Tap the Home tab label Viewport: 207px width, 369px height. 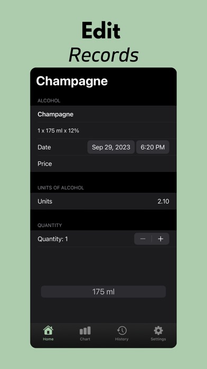tap(48, 339)
